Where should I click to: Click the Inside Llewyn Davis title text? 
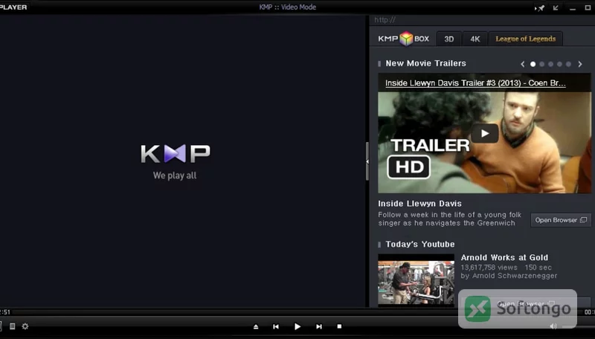tap(419, 204)
